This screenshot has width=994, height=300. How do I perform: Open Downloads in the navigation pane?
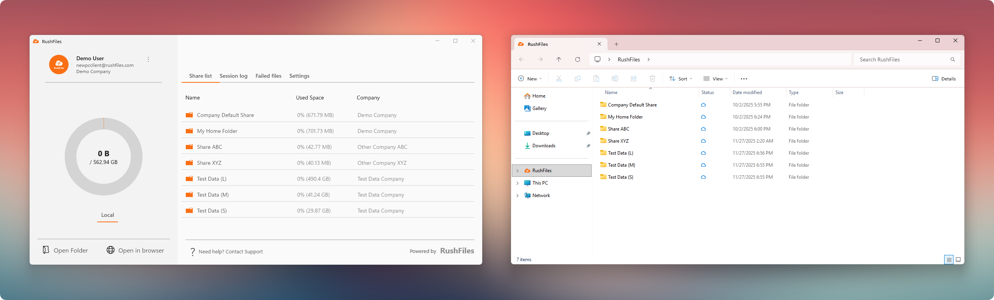point(540,146)
